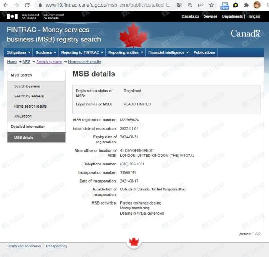
Task: Click incorporation number 13569744
Action: tap(128, 172)
